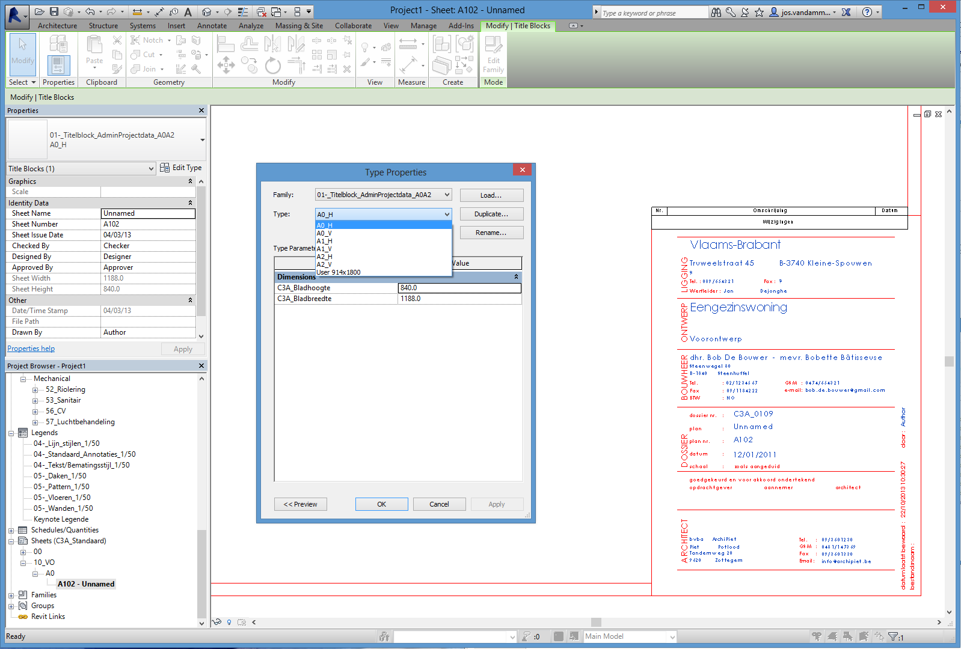Open the Properties help link

click(x=31, y=349)
